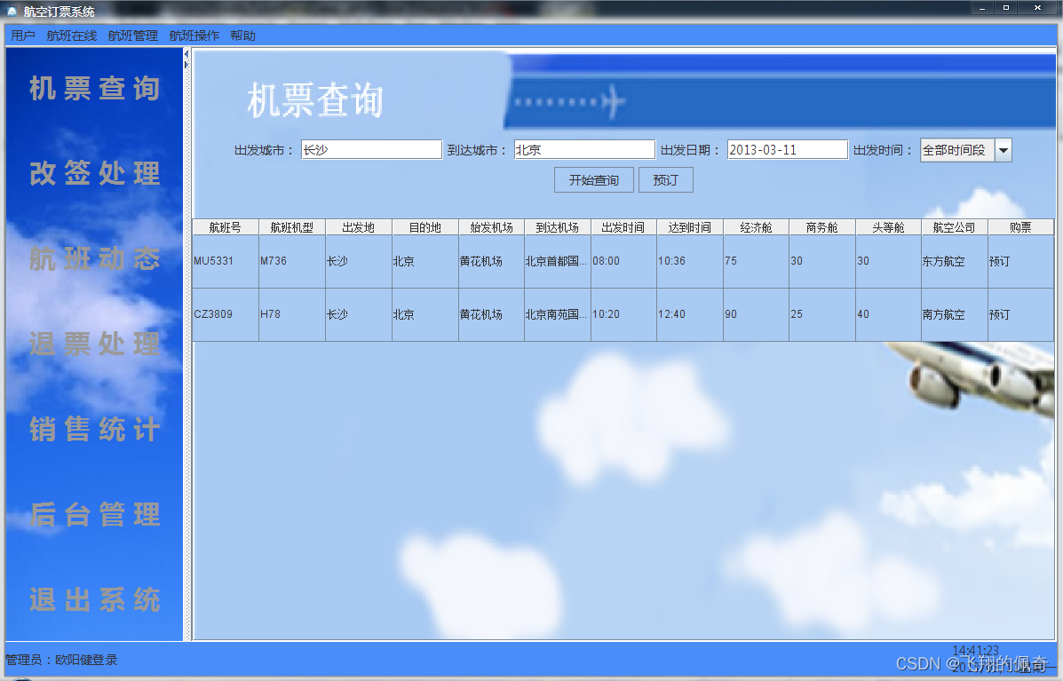Click the 预订 booking button beside 开始查询
Screen dimensions: 1063x681
666,179
